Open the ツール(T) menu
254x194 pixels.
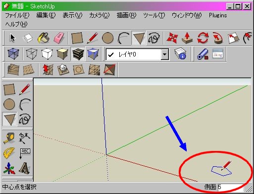pyautogui.click(x=154, y=15)
